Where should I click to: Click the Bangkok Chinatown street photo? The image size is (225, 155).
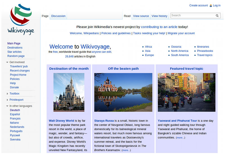point(186,92)
